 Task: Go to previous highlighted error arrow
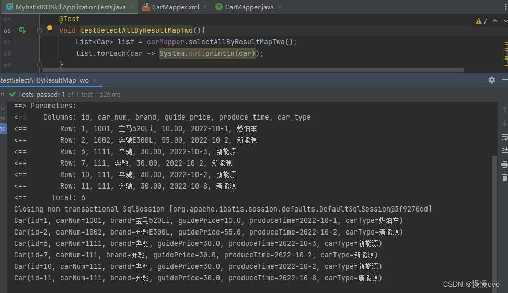[495, 21]
